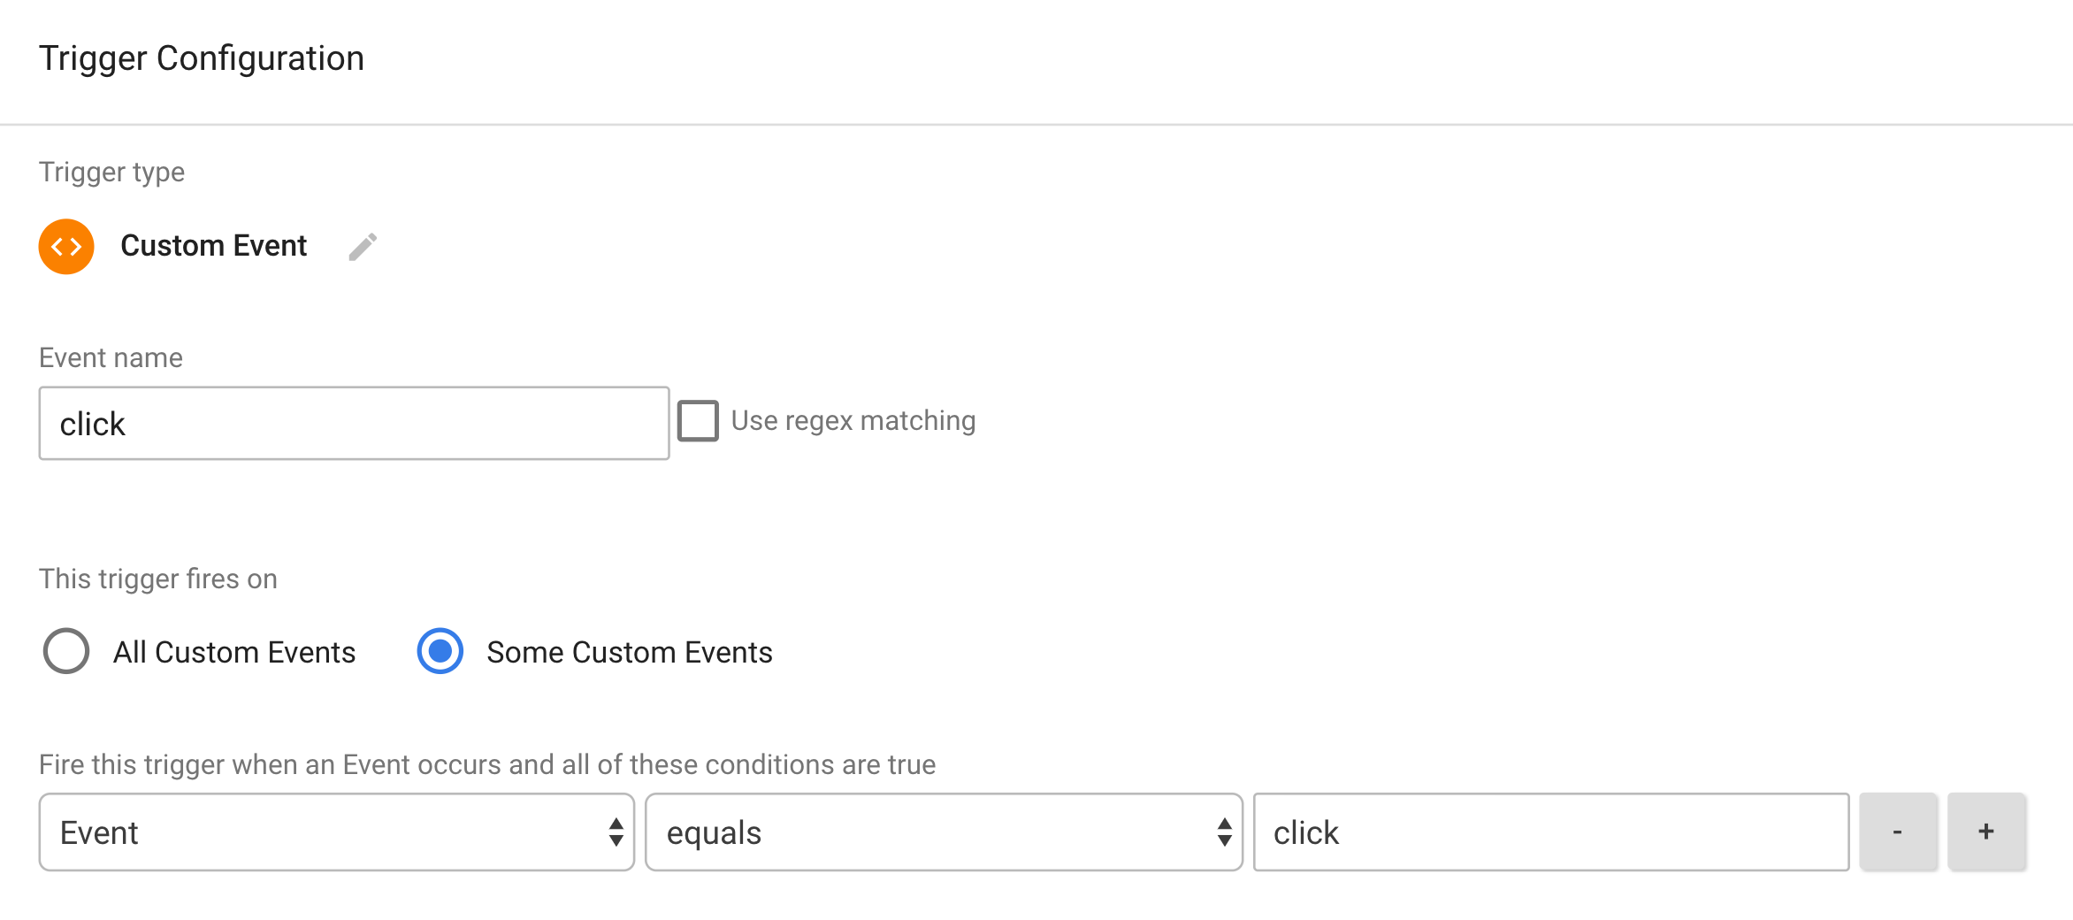Viewport: 2073px width, 920px height.
Task: Edit trigger type via pencil icon
Action: 363,247
